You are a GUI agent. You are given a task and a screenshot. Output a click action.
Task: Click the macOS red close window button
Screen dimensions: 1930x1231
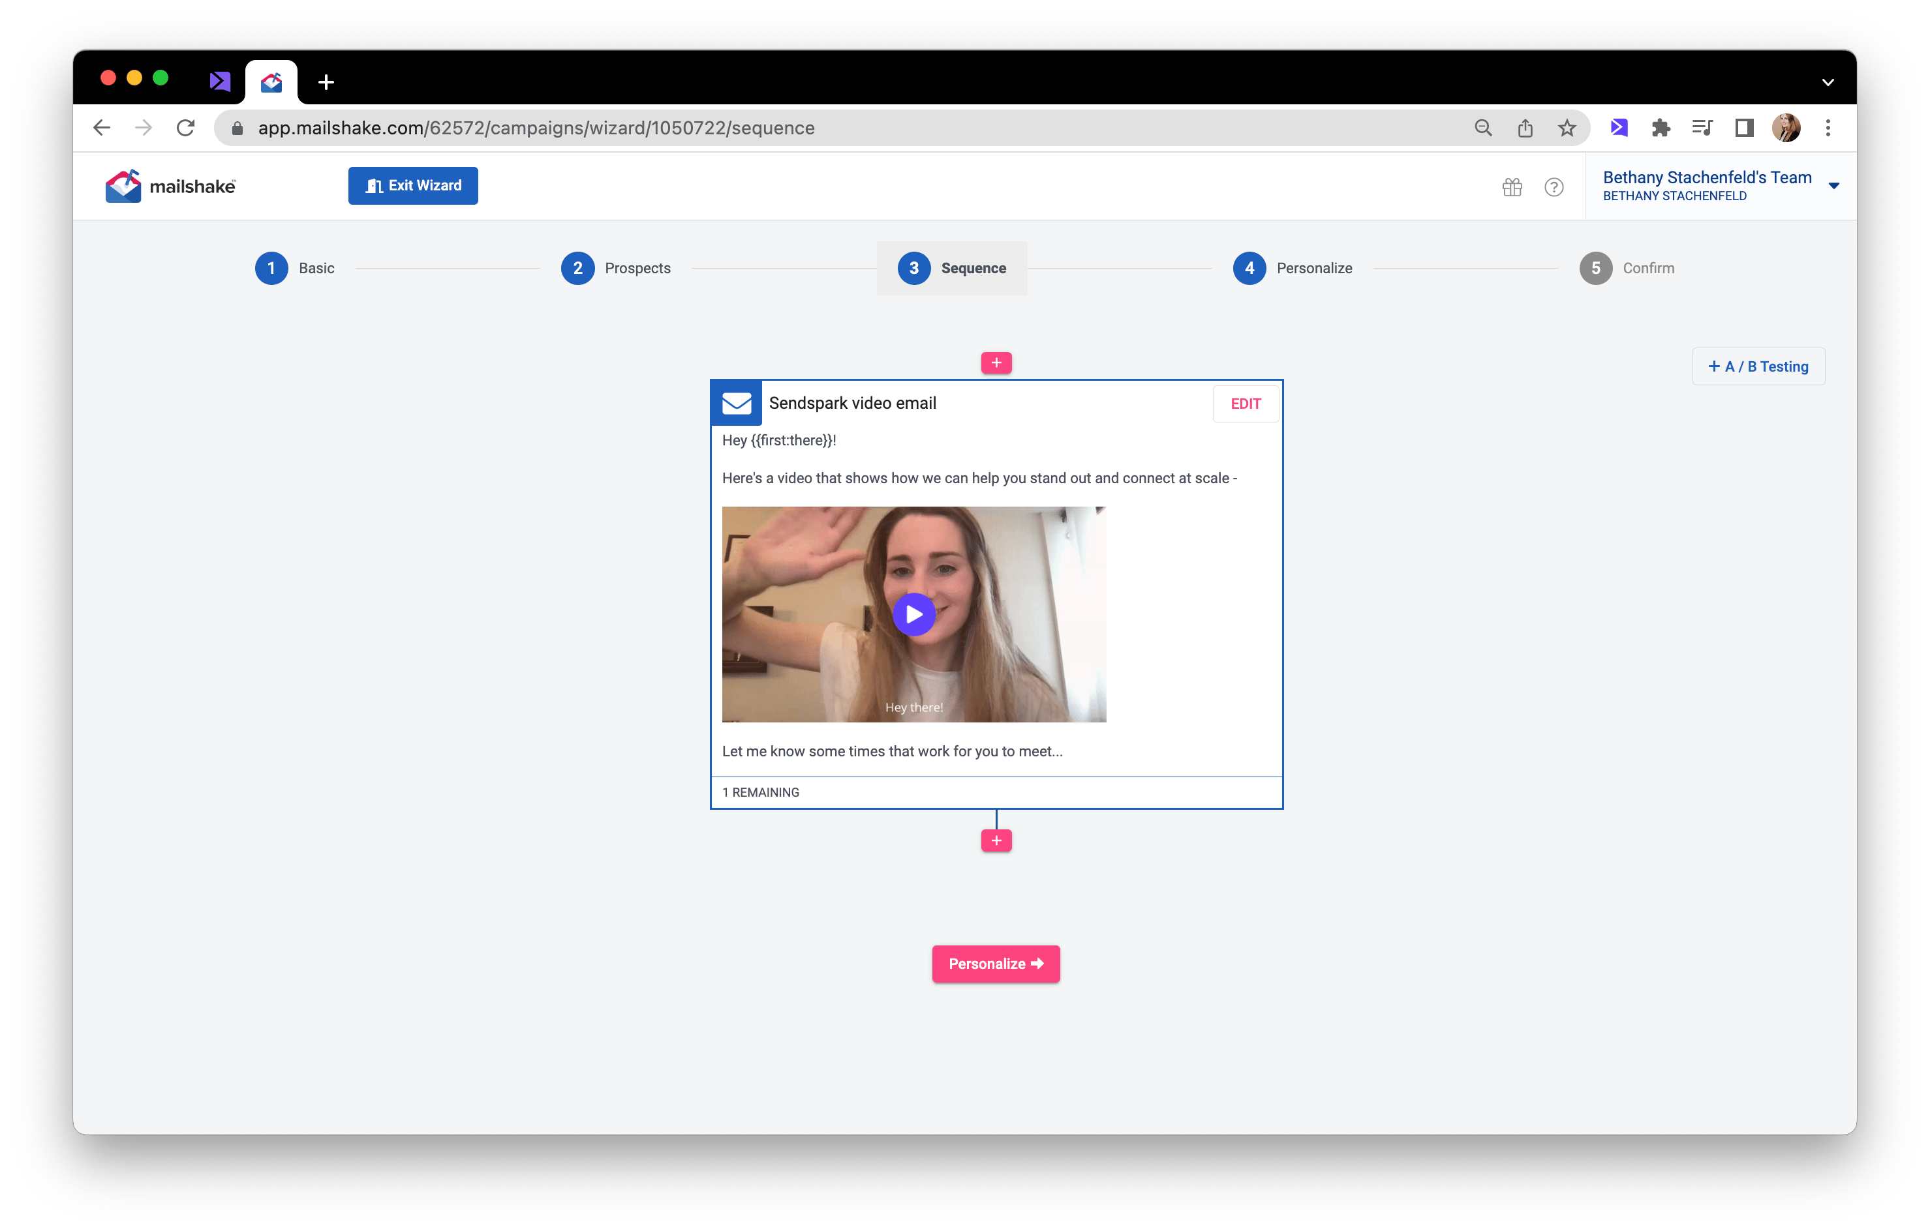tap(108, 78)
